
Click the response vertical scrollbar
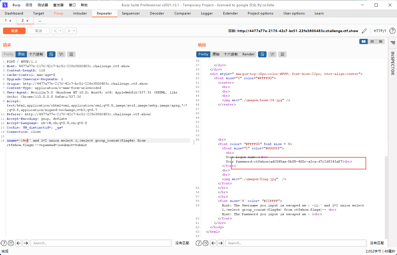pos(386,197)
